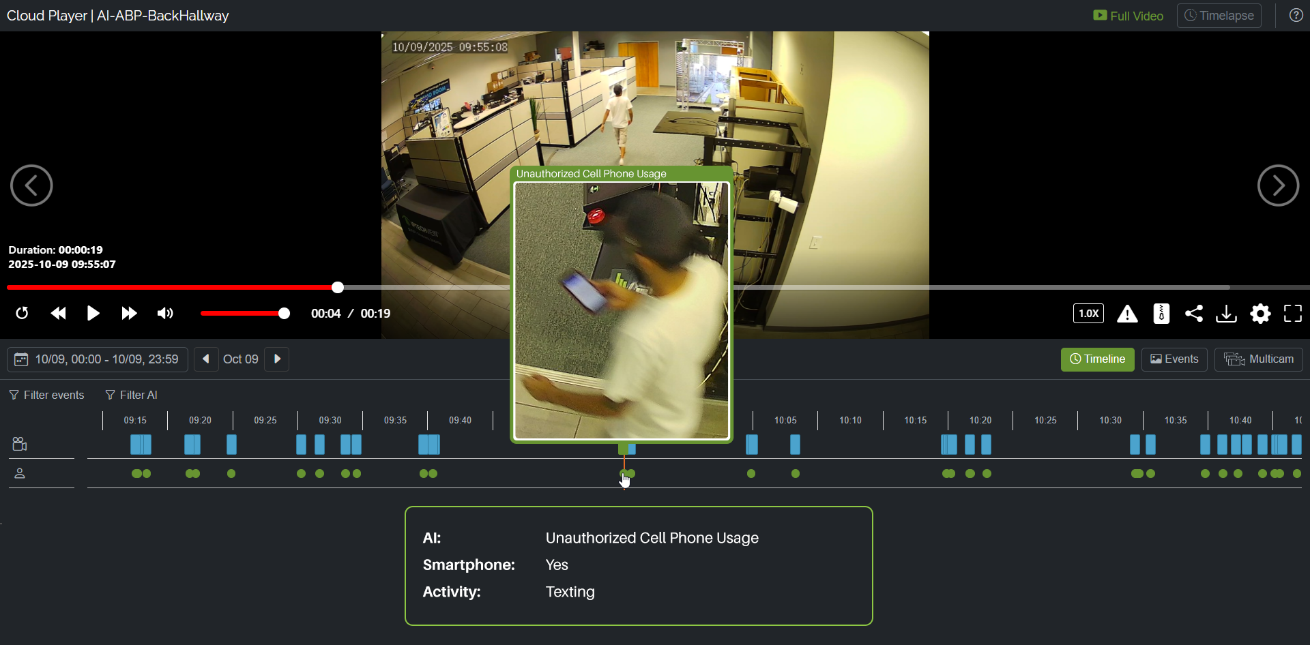Download the current recording
Screen dimensions: 1310x645
1226,314
